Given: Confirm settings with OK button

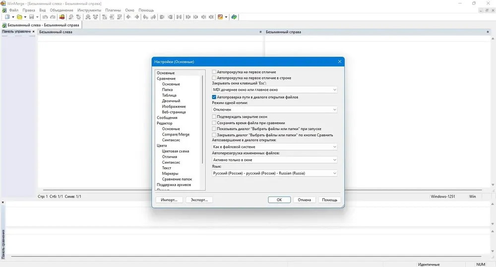Looking at the screenshot, I should [x=279, y=200].
